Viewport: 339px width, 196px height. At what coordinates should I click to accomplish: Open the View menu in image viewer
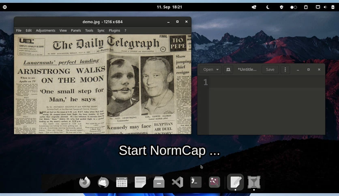pos(63,30)
